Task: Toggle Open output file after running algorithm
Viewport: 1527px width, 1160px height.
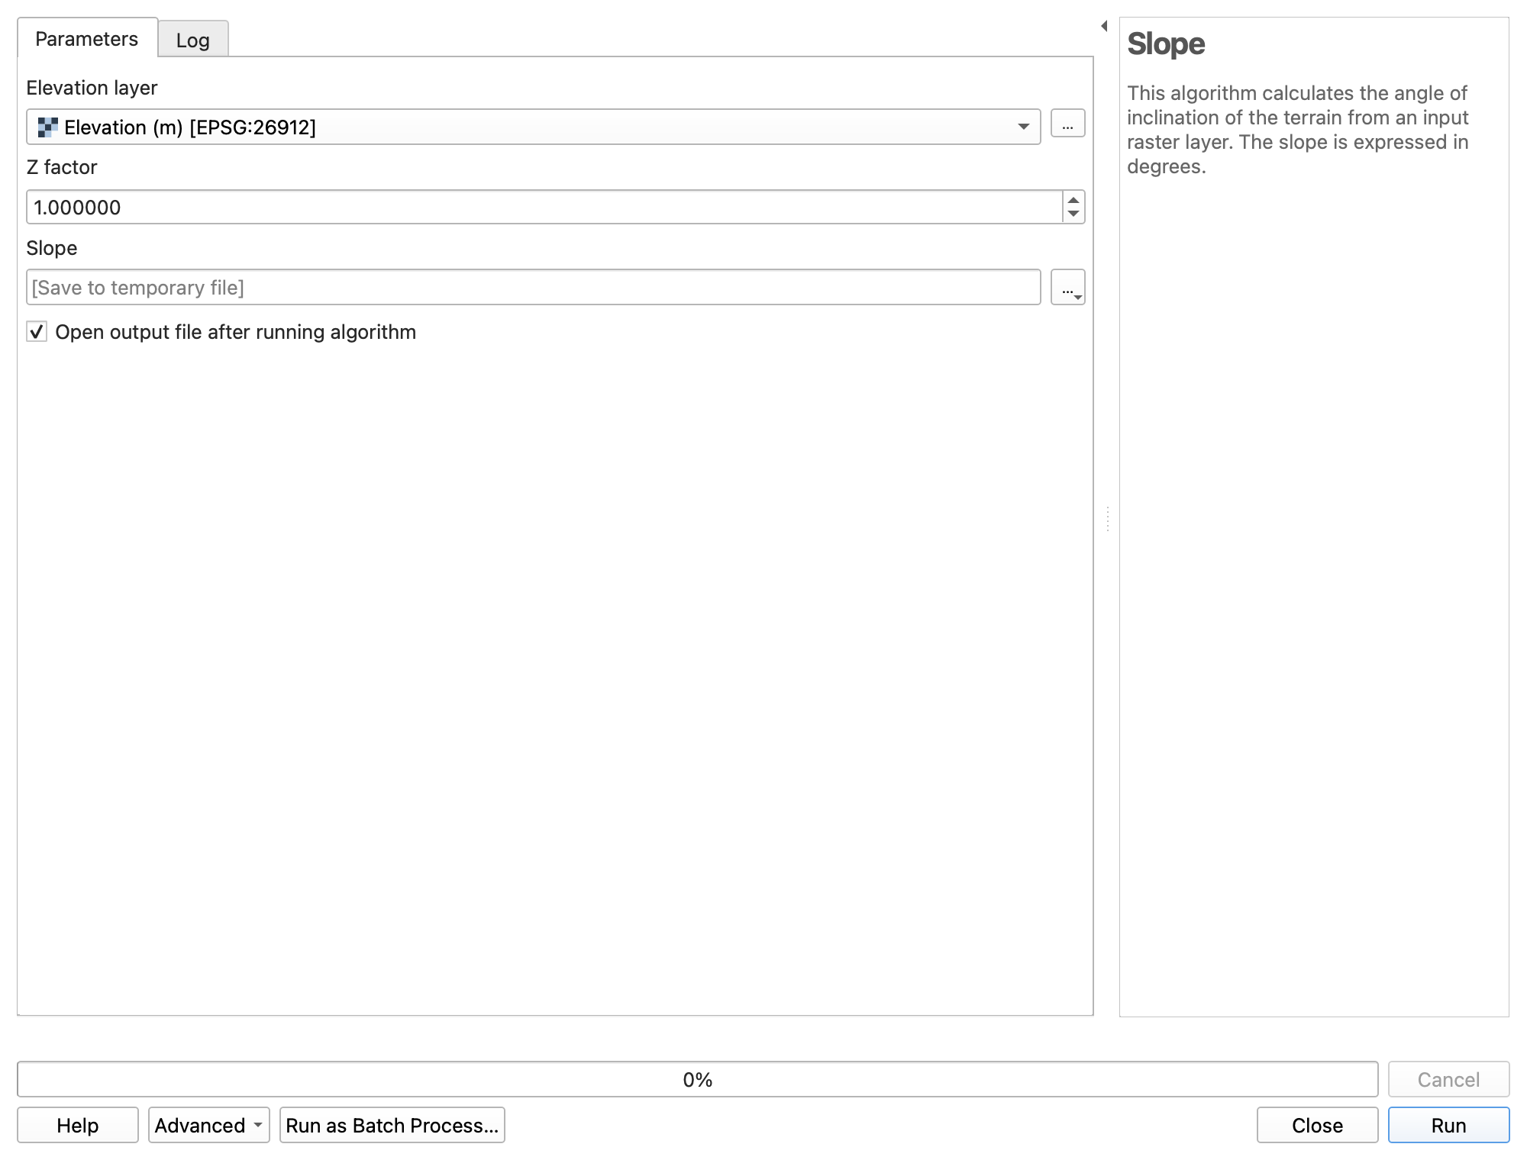Action: coord(37,332)
